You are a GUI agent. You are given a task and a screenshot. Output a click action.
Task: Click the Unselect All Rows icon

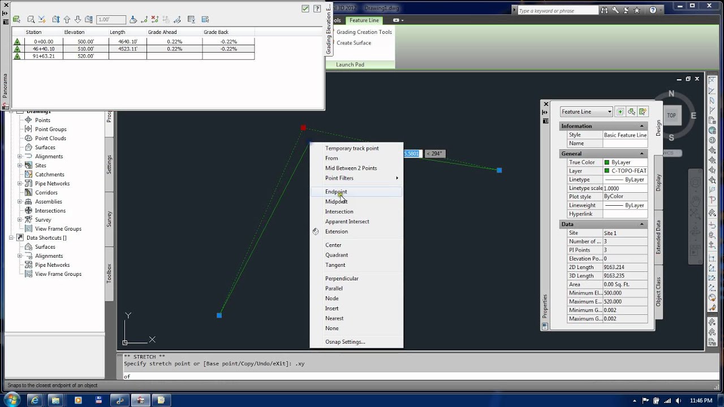(x=205, y=19)
